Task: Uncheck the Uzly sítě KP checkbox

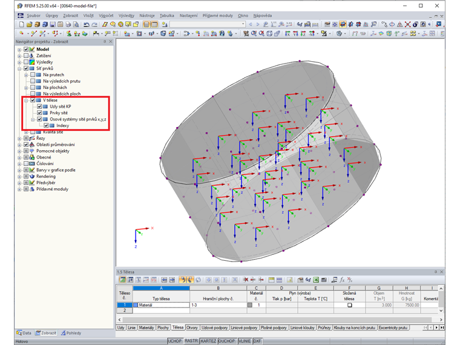Action: click(x=39, y=107)
